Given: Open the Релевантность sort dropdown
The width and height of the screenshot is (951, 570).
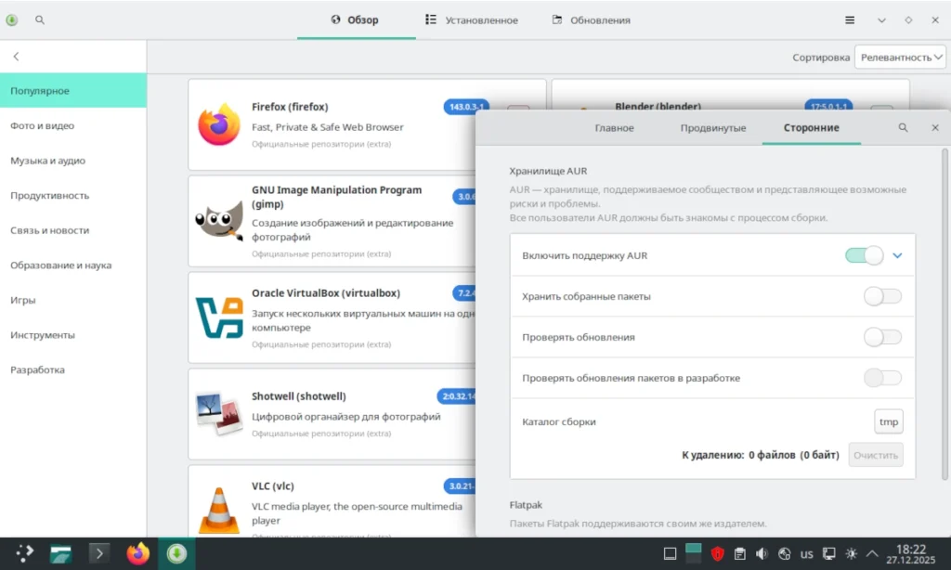Looking at the screenshot, I should [900, 57].
